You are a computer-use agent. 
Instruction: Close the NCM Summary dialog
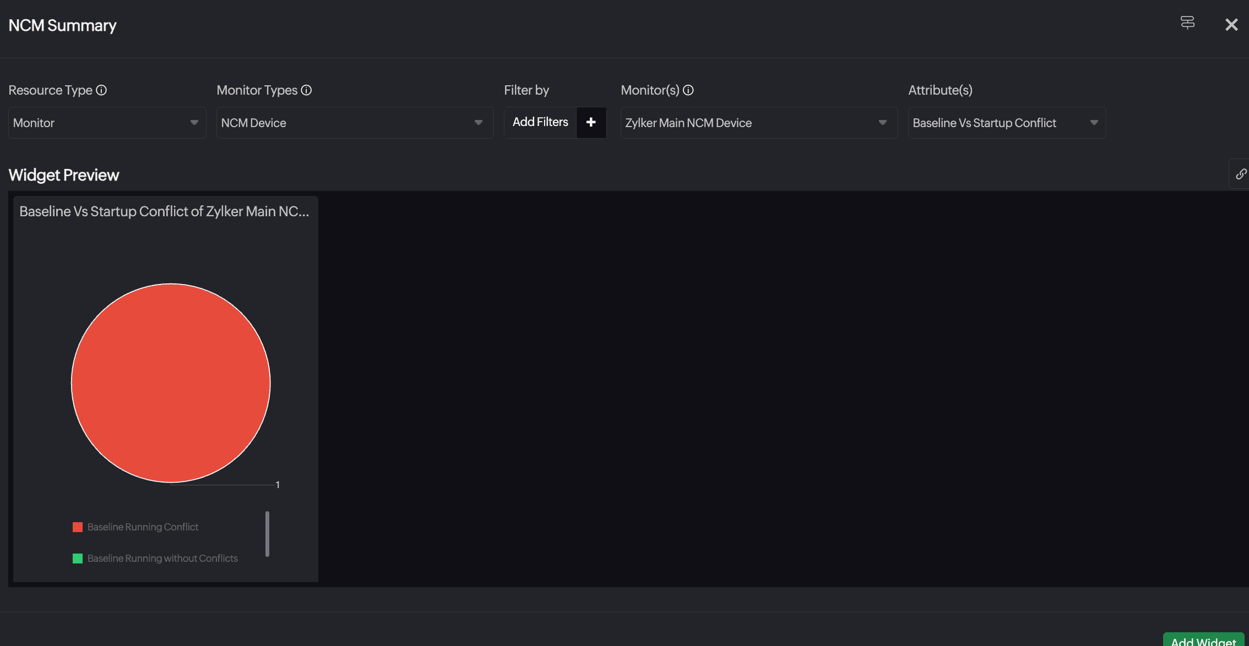pos(1231,25)
